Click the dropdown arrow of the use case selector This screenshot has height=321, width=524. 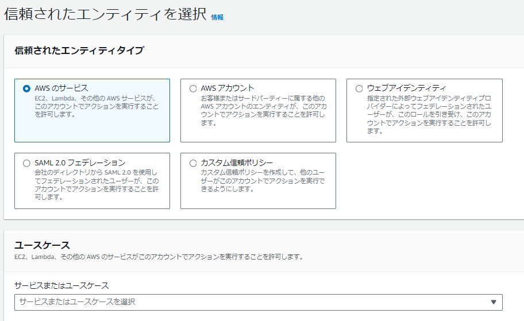493,302
